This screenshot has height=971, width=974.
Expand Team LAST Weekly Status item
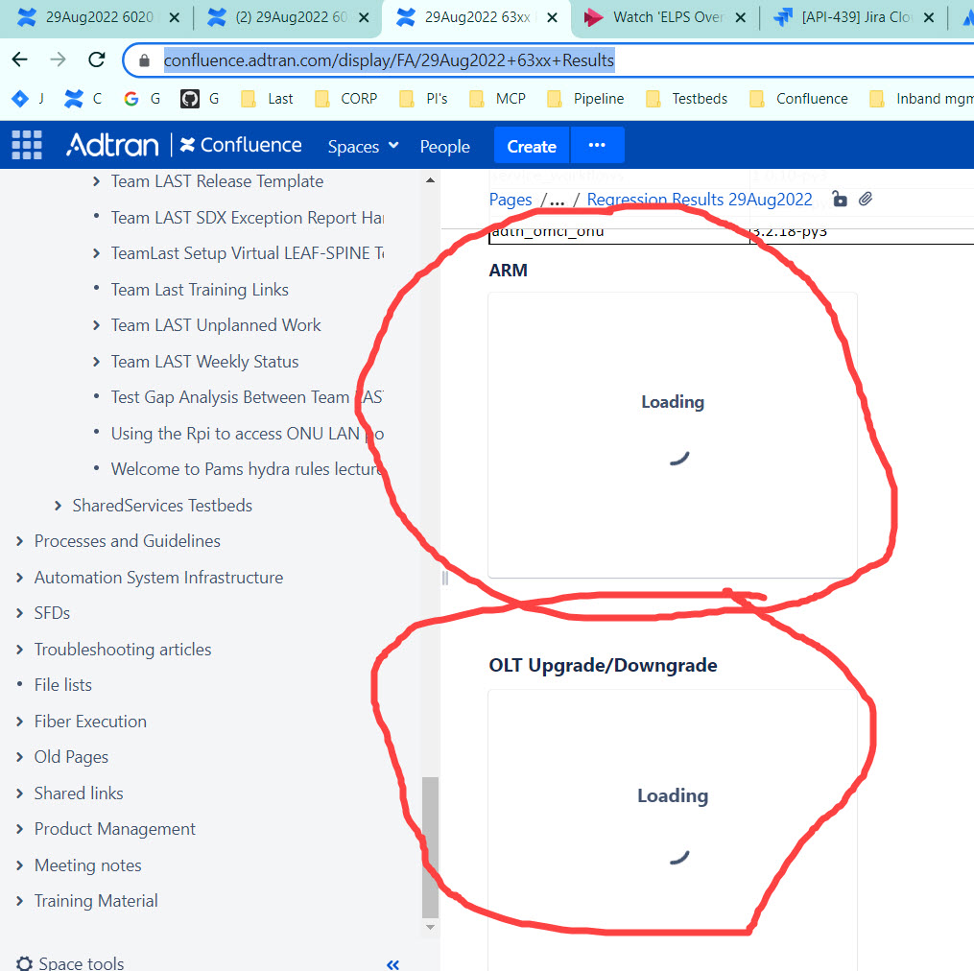(x=96, y=362)
